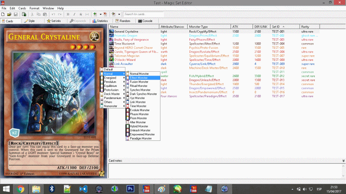The width and height of the screenshot is (346, 194).
Task: Select Ritual Monster card type
Action: coord(143,86)
